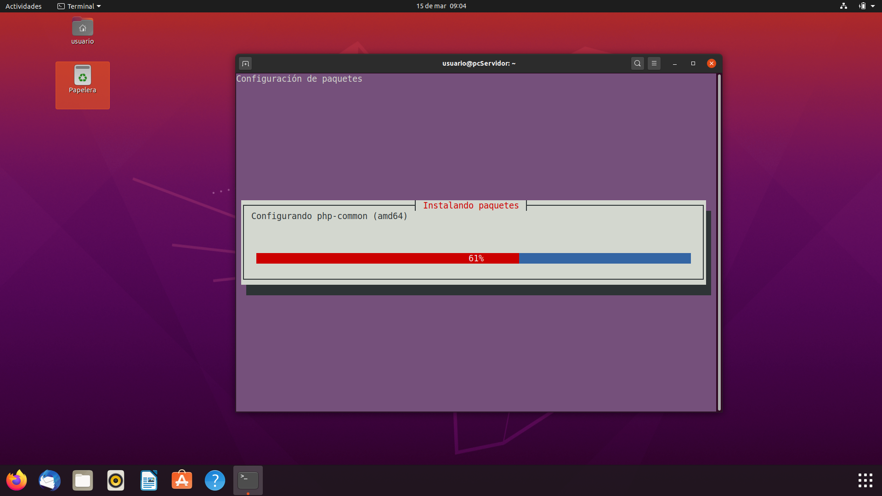Minimize the terminal window

tap(675, 63)
